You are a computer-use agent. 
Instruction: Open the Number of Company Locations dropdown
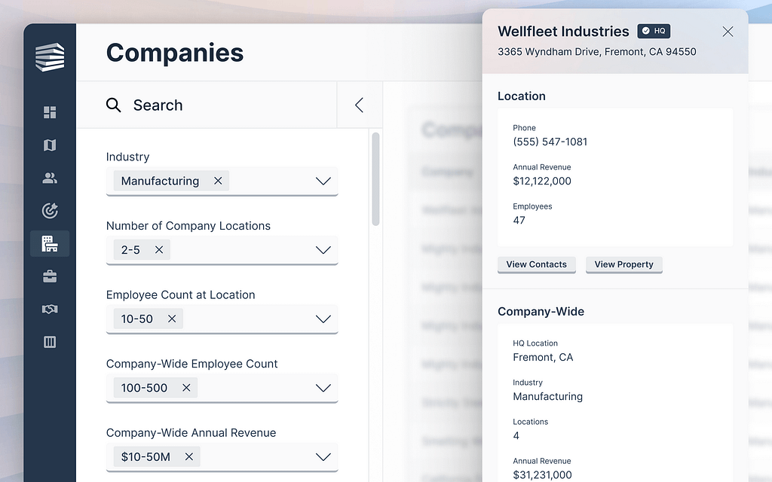pyautogui.click(x=323, y=250)
